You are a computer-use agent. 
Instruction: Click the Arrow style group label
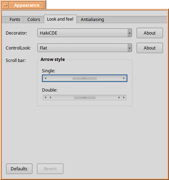52,59
